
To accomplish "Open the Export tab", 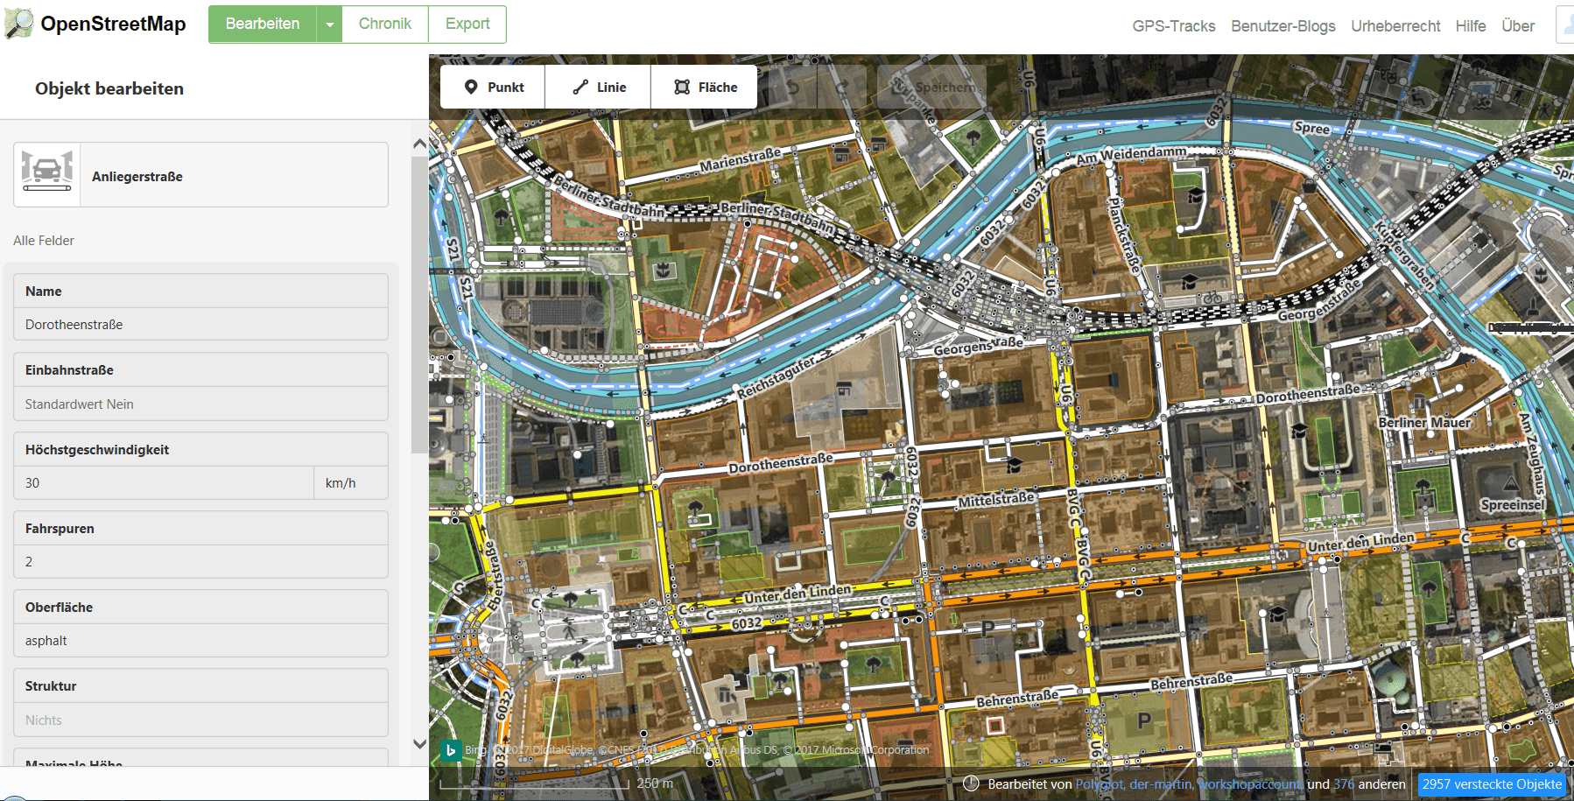I will (x=467, y=25).
